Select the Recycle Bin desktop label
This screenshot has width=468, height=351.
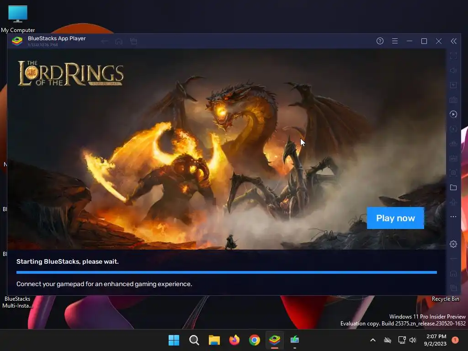[x=445, y=299]
